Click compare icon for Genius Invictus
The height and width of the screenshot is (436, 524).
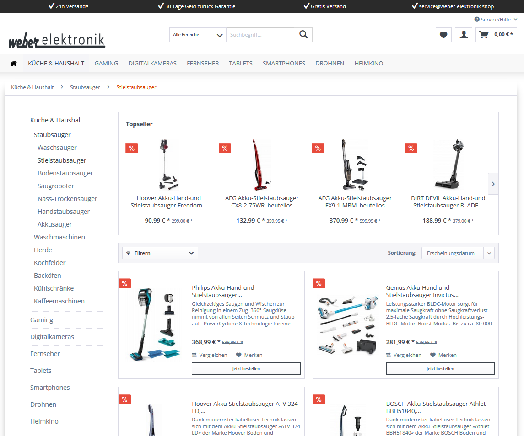pyautogui.click(x=389, y=355)
